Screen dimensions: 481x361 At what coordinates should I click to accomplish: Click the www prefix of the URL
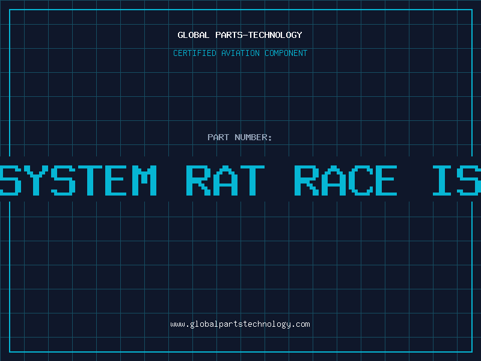point(177,324)
